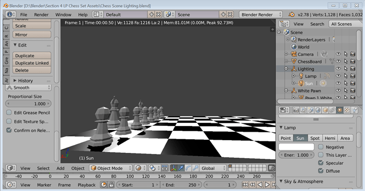Open the Lamp data properties tab
Image resolution: width=365 pixels, height=191 pixels.
click(340, 110)
